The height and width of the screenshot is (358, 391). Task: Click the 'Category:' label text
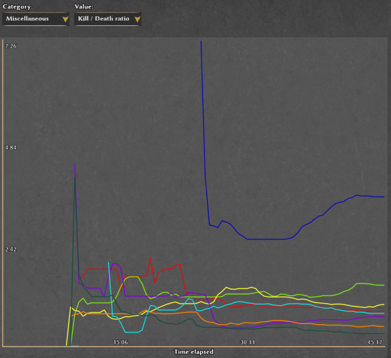coord(18,7)
